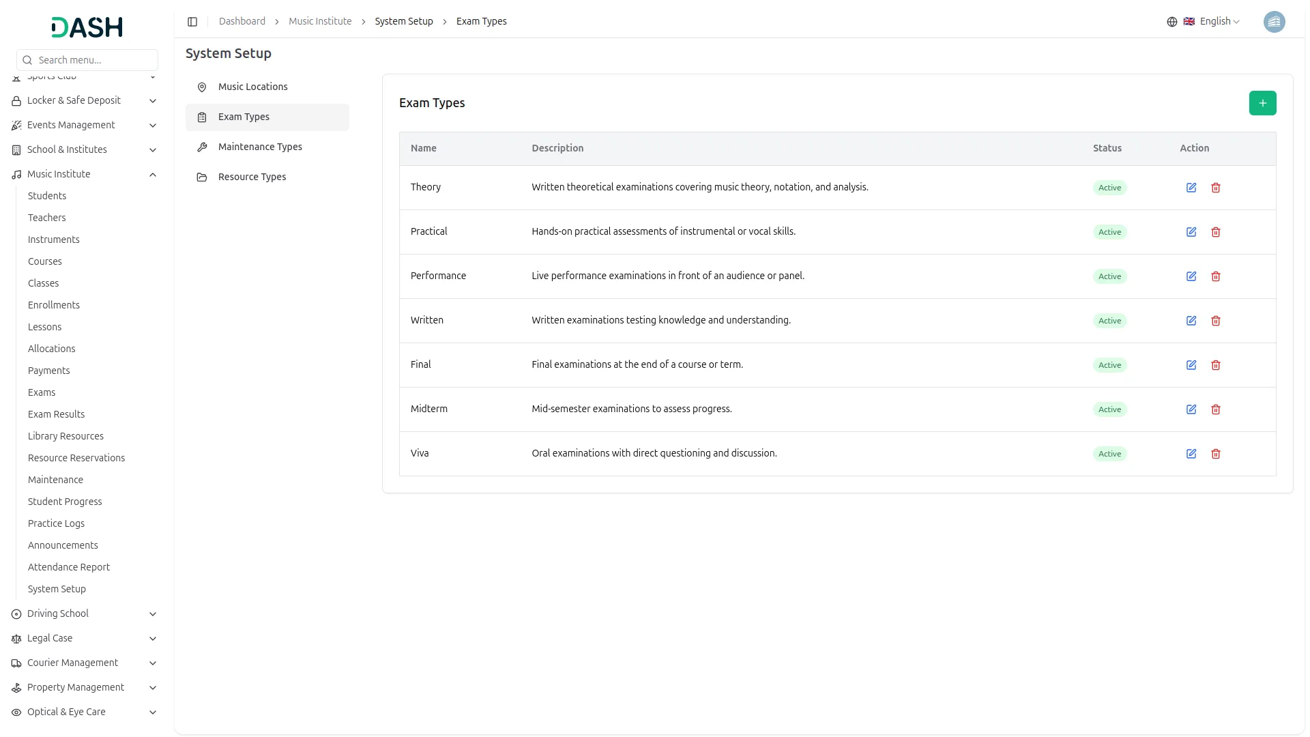The image size is (1310, 737).
Task: Delete the Viva exam type
Action: [x=1215, y=454]
